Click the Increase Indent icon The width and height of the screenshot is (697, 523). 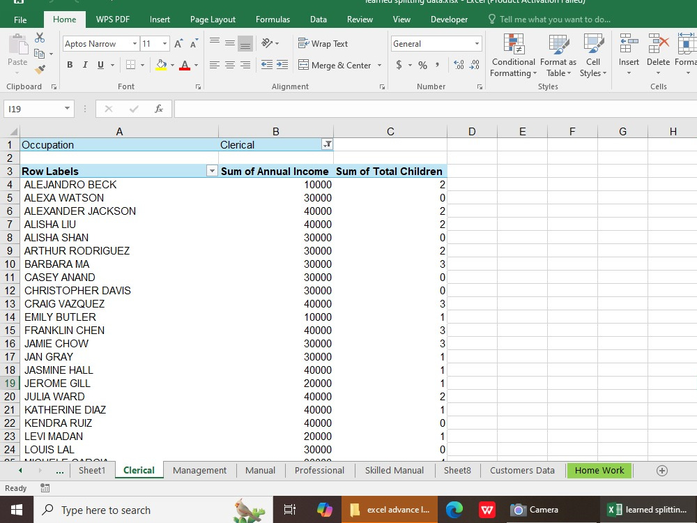point(282,65)
